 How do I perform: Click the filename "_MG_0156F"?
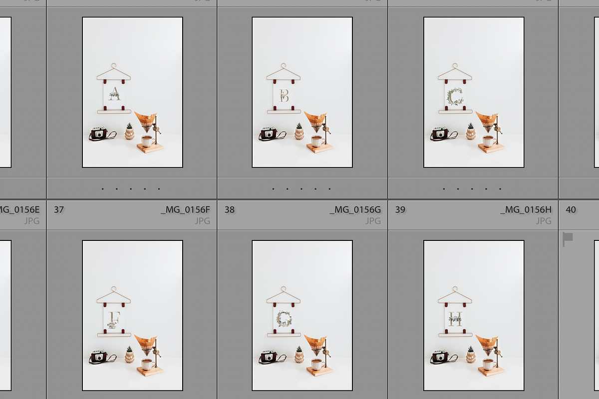pos(185,210)
